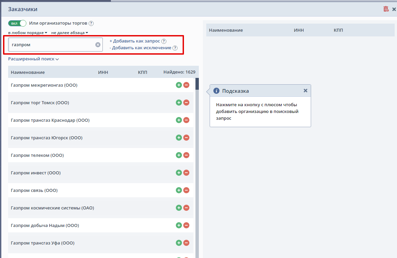Select row 'Газпром инвест (ООО)'
This screenshot has height=258, width=397.
101,173
